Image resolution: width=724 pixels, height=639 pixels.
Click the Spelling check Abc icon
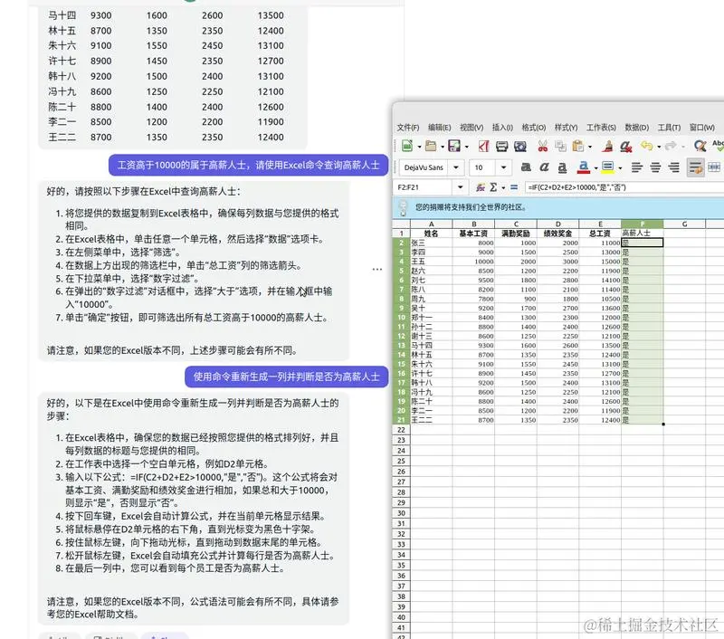[718, 146]
